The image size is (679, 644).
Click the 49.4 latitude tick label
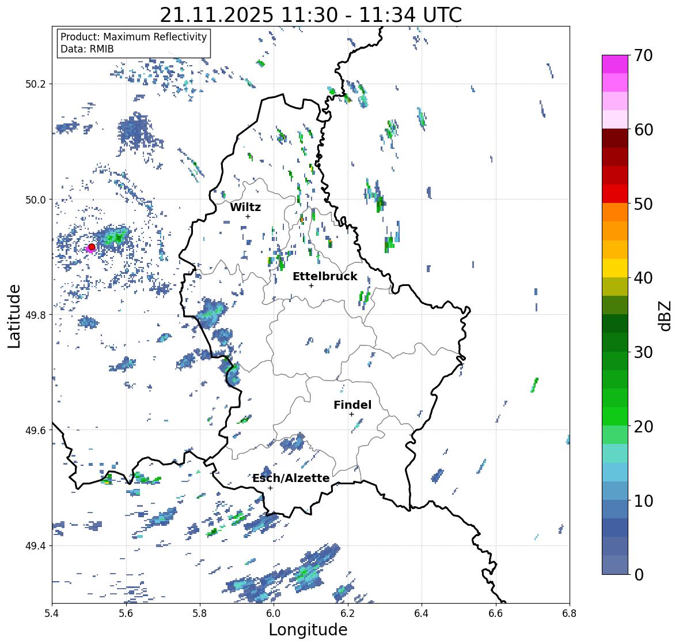coord(35,546)
